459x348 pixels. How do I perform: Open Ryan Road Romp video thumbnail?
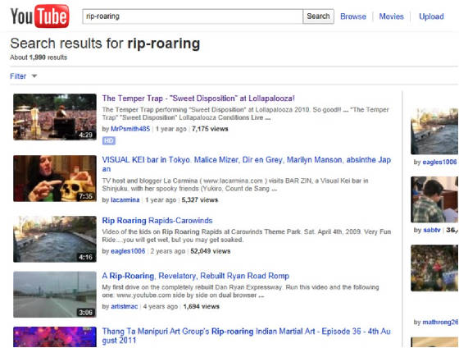pyautogui.click(x=55, y=295)
